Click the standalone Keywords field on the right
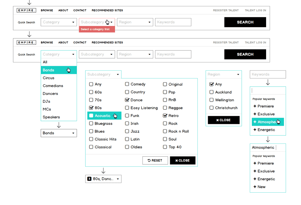This screenshot has height=205, width=301. [268, 74]
